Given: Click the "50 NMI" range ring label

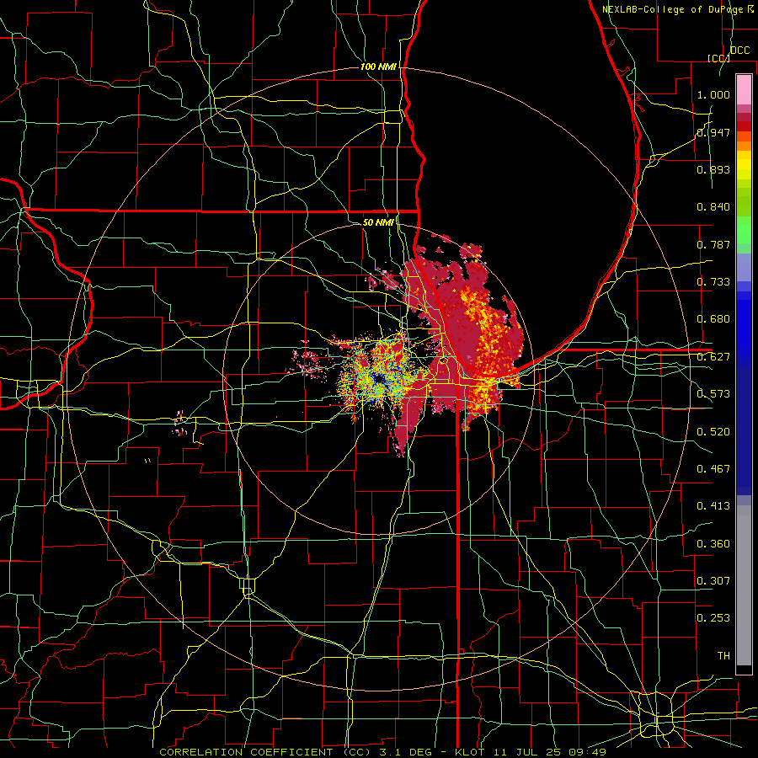Looking at the screenshot, I should [x=378, y=222].
